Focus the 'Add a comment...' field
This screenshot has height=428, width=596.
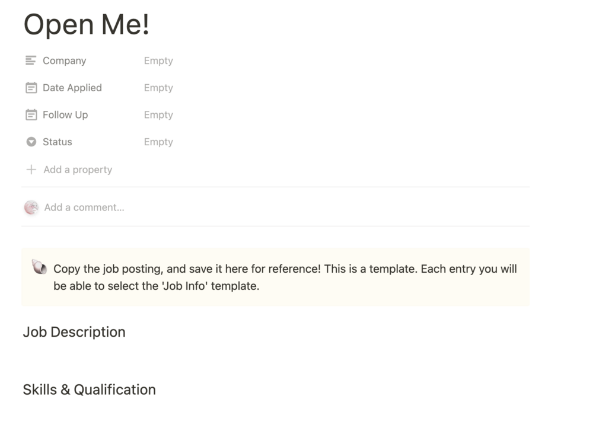coord(84,207)
